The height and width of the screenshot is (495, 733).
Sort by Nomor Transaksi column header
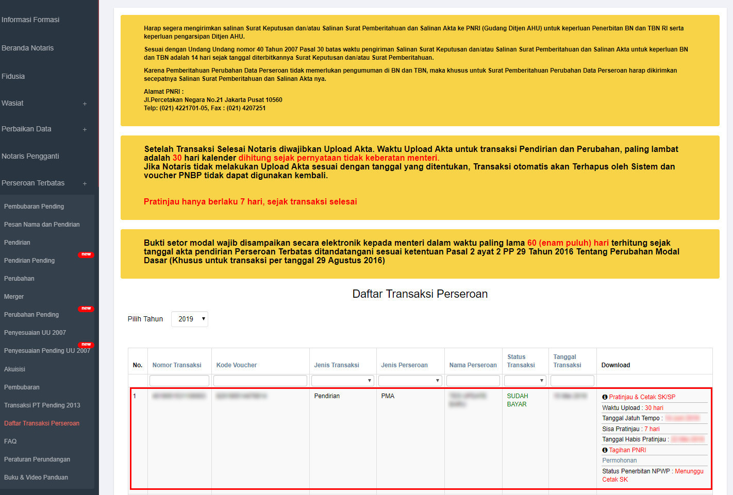[x=177, y=365]
